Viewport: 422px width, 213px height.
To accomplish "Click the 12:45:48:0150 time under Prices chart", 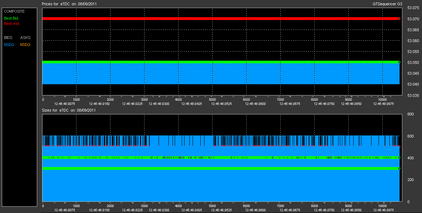I will (100, 104).
